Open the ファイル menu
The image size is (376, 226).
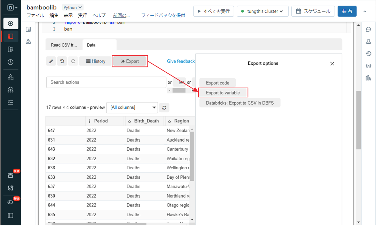pyautogui.click(x=35, y=15)
